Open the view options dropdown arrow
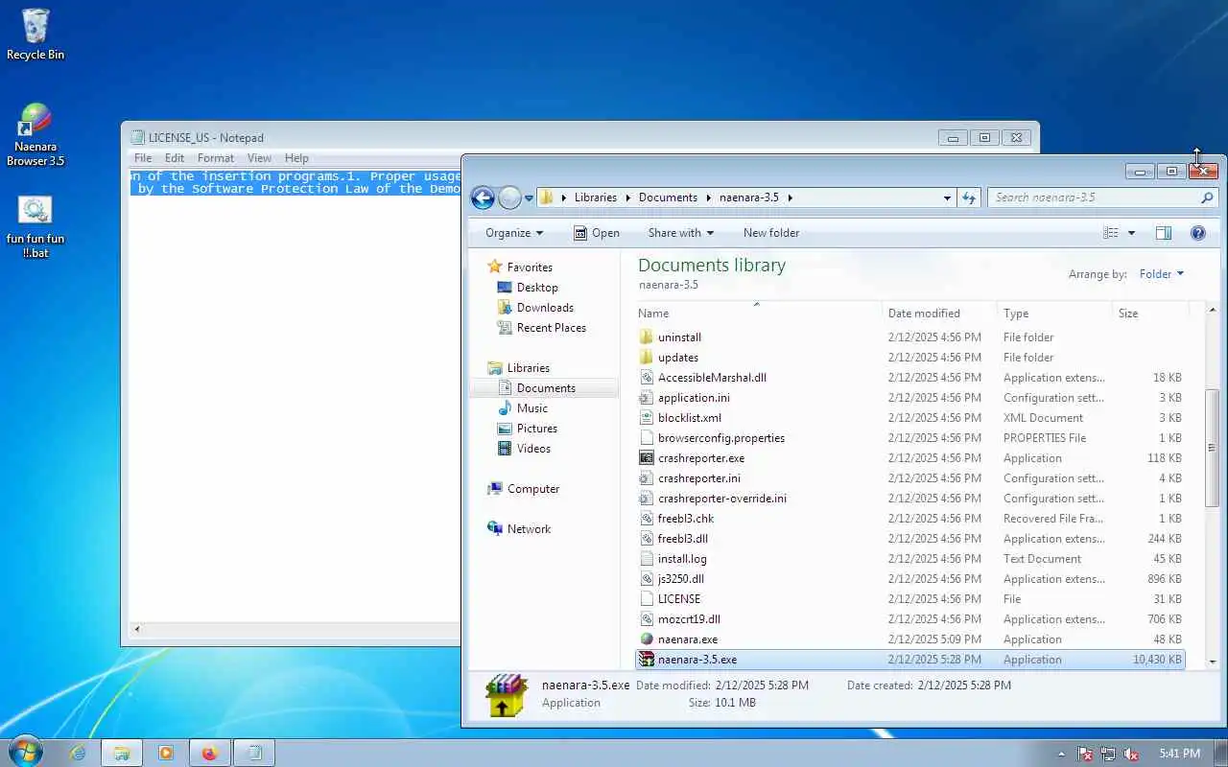 click(1131, 233)
